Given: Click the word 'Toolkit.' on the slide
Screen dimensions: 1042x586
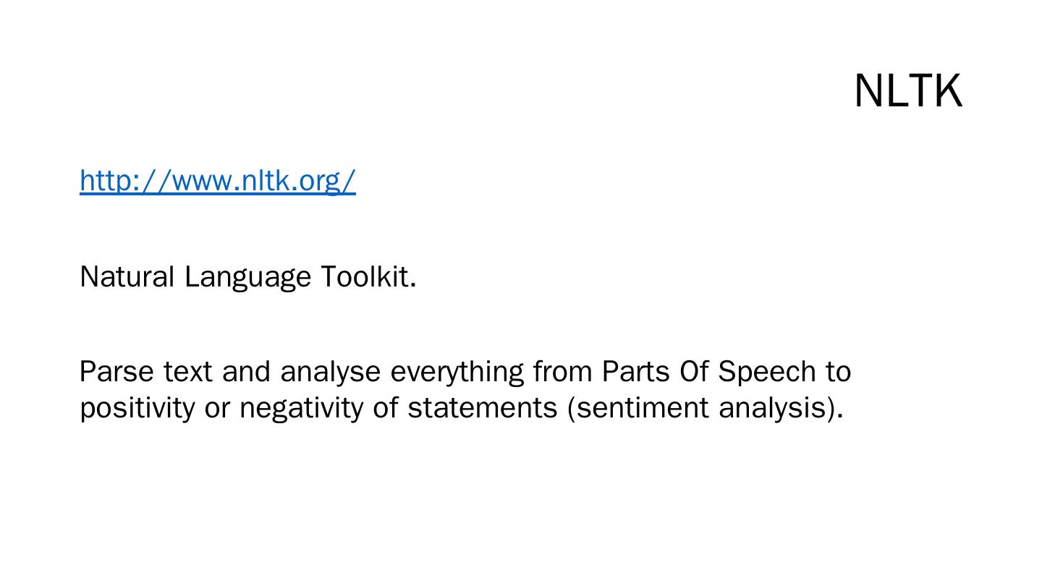Looking at the screenshot, I should pyautogui.click(x=368, y=277).
